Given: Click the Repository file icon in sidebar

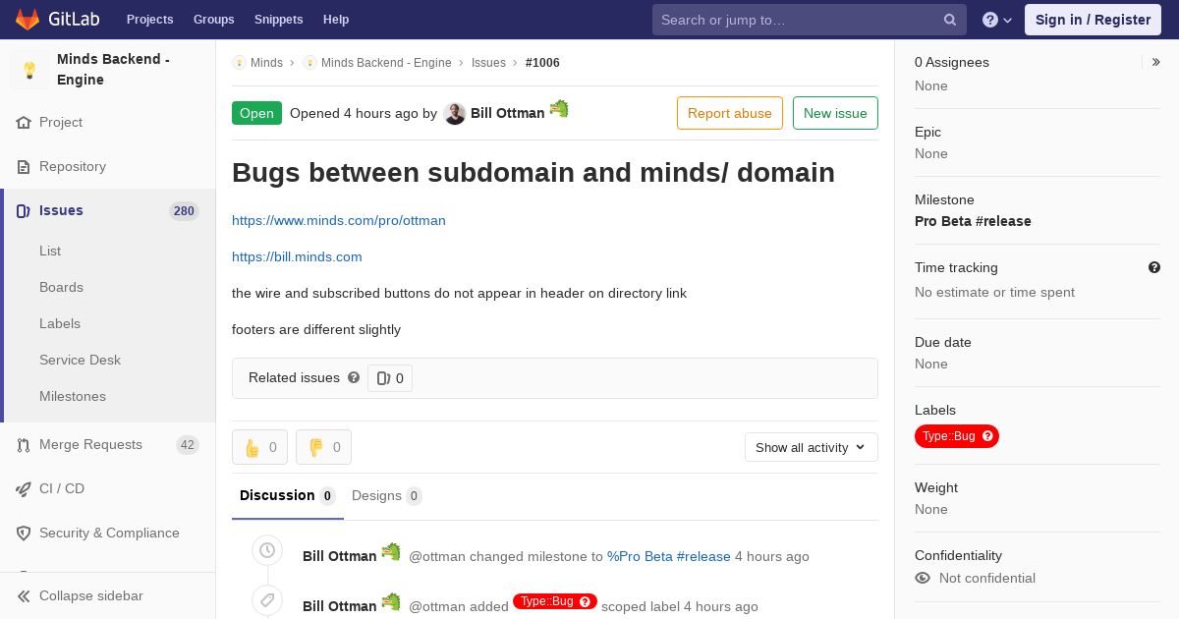Looking at the screenshot, I should pos(24,167).
